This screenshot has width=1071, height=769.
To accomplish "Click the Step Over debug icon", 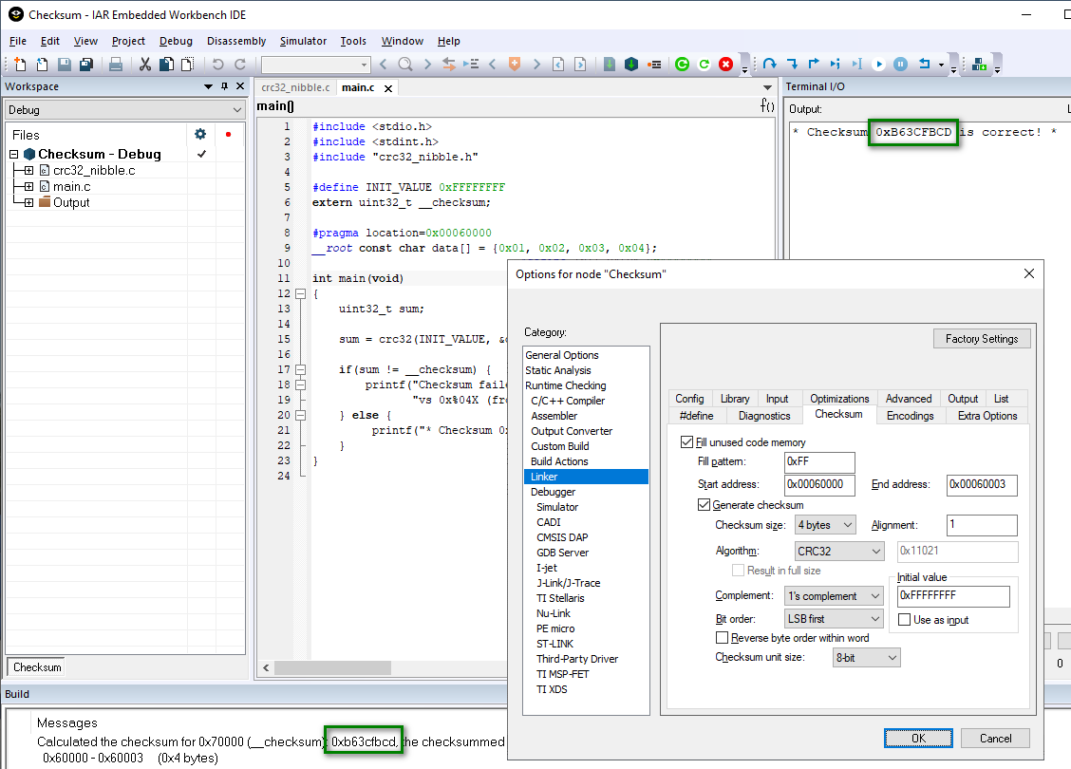I will point(770,65).
